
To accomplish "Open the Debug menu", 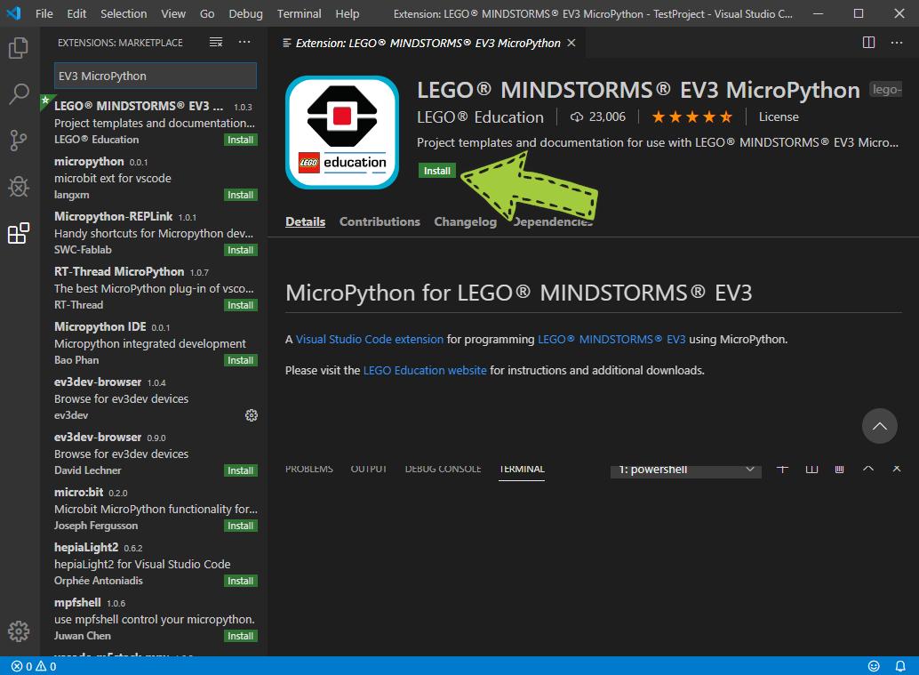I will (245, 13).
